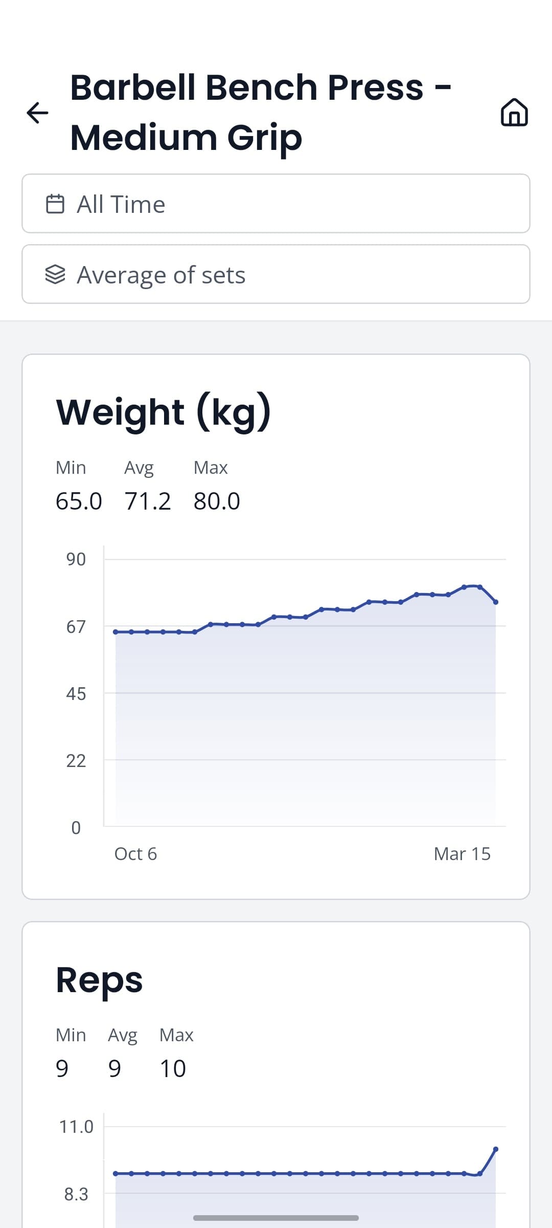Tap the Barbell Bench Press title
Viewport: 552px width, 1228px height.
[262, 113]
